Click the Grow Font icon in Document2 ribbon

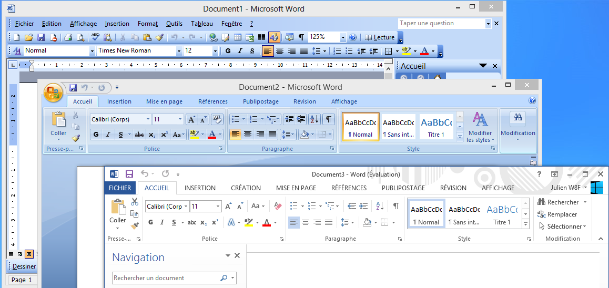click(x=191, y=119)
